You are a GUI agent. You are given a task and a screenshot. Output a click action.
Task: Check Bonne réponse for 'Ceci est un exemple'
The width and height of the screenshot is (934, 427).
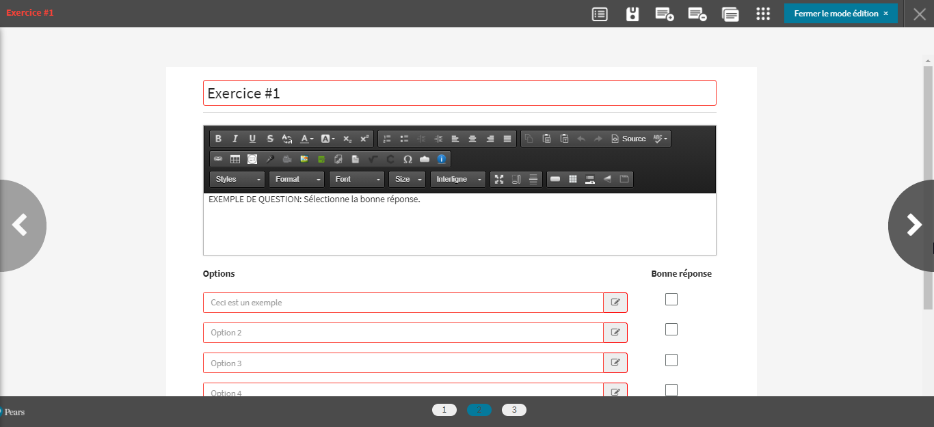pos(671,299)
